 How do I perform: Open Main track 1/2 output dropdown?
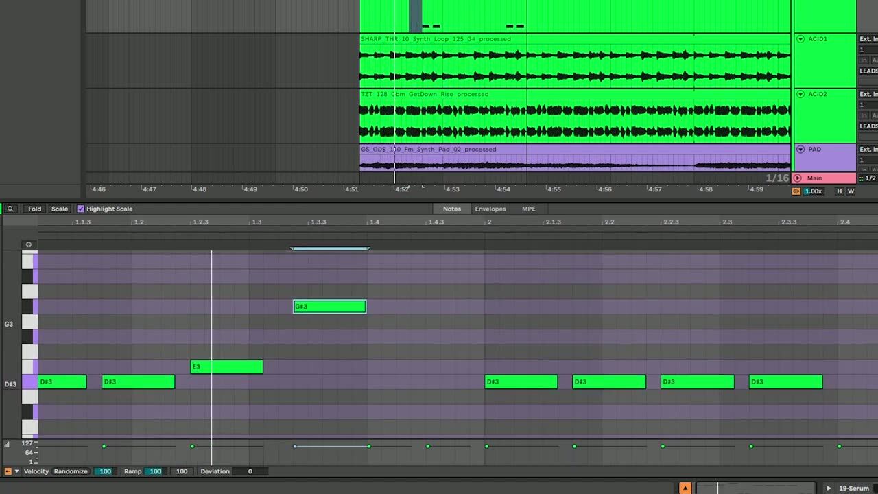pos(868,178)
